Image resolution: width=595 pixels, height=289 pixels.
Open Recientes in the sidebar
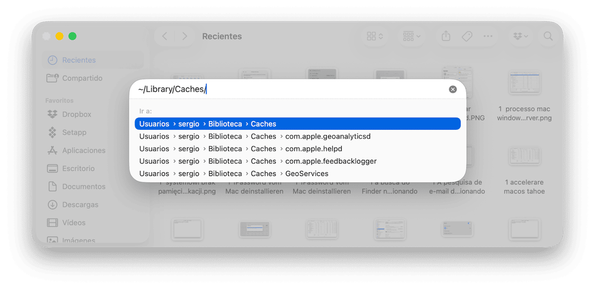(x=92, y=60)
